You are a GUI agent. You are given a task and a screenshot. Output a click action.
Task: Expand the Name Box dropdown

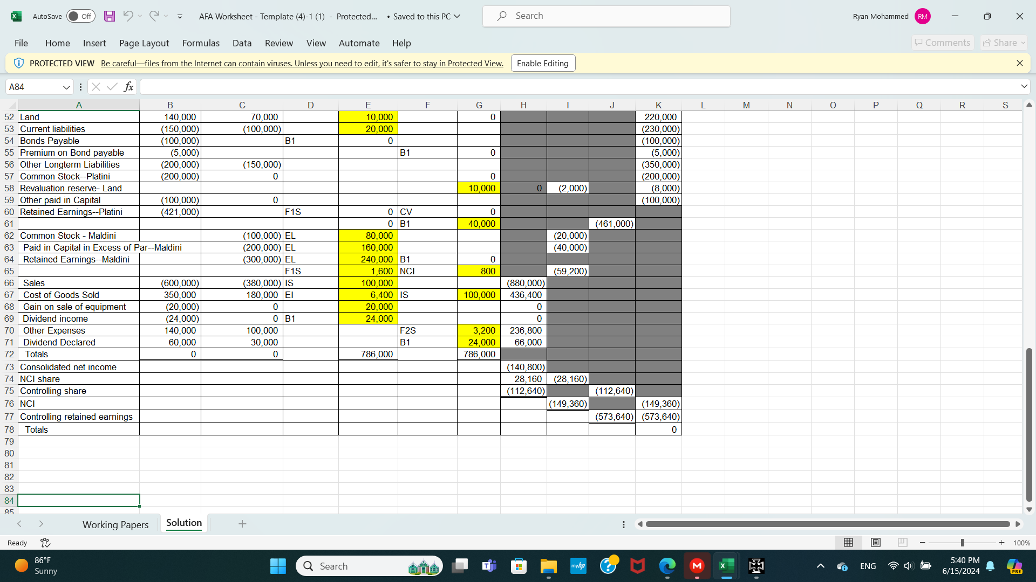(66, 87)
